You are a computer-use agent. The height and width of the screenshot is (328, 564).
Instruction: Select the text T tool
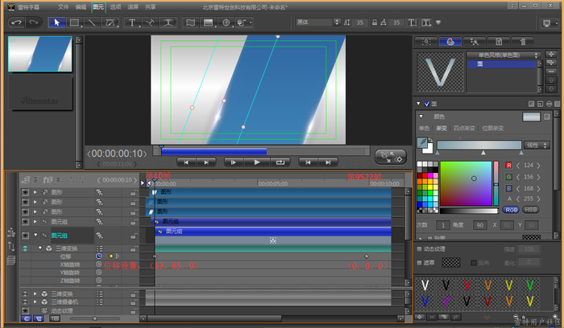coord(132,23)
